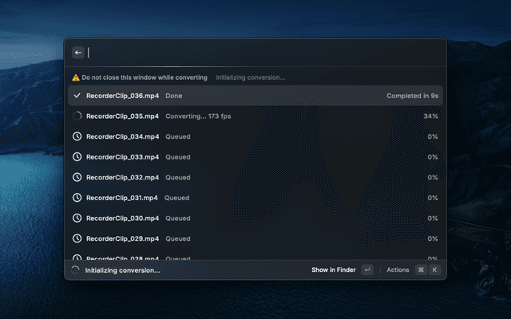Click the Command key shortcut badge
The height and width of the screenshot is (319, 511).
point(421,270)
